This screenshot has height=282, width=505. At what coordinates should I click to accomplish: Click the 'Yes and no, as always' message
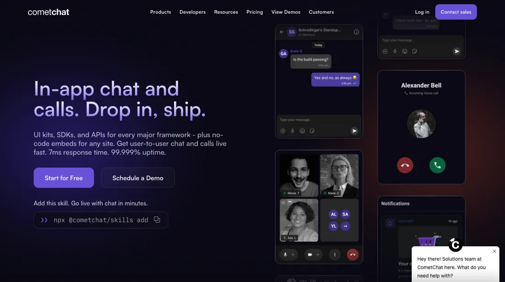(x=335, y=80)
